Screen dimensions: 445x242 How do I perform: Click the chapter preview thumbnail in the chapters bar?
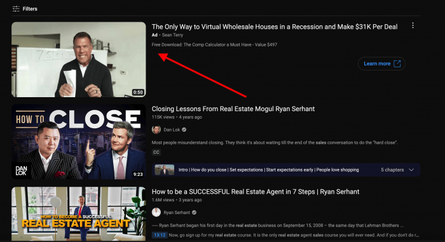164,170
